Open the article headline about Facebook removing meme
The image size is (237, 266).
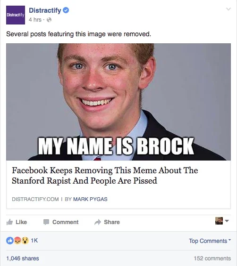coord(105,176)
